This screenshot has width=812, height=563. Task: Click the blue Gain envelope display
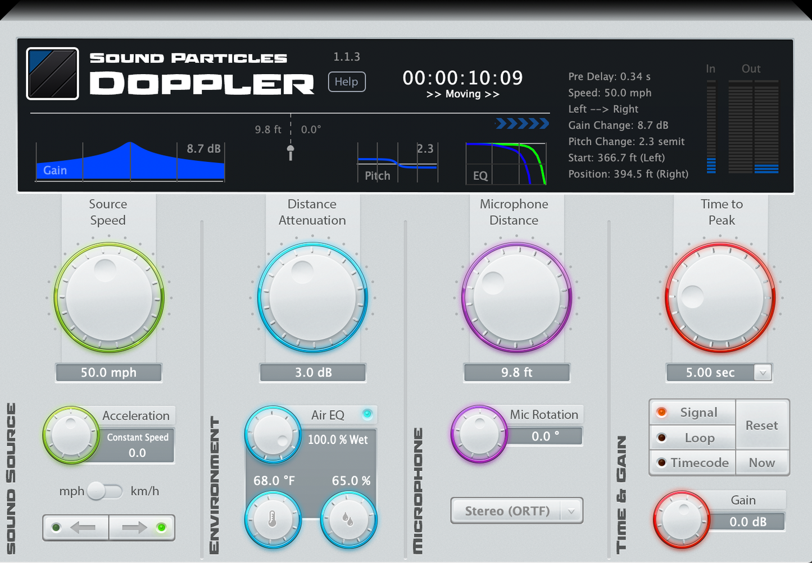(x=129, y=161)
